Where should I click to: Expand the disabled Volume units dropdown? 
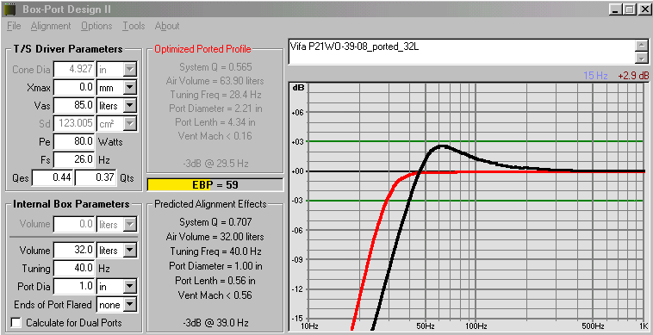(x=131, y=225)
